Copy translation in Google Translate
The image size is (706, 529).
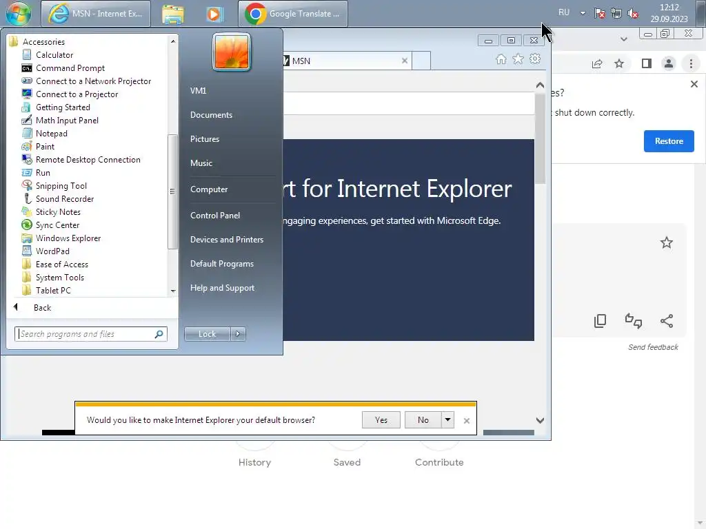(x=600, y=321)
